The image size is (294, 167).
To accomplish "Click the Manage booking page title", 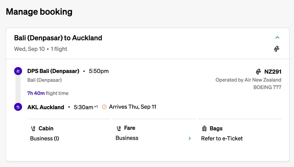I will [x=39, y=12].
